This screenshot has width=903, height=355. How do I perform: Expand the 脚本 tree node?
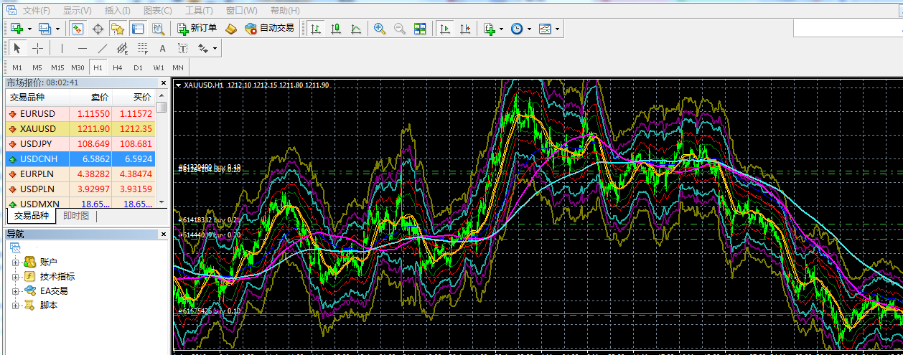tap(15, 305)
